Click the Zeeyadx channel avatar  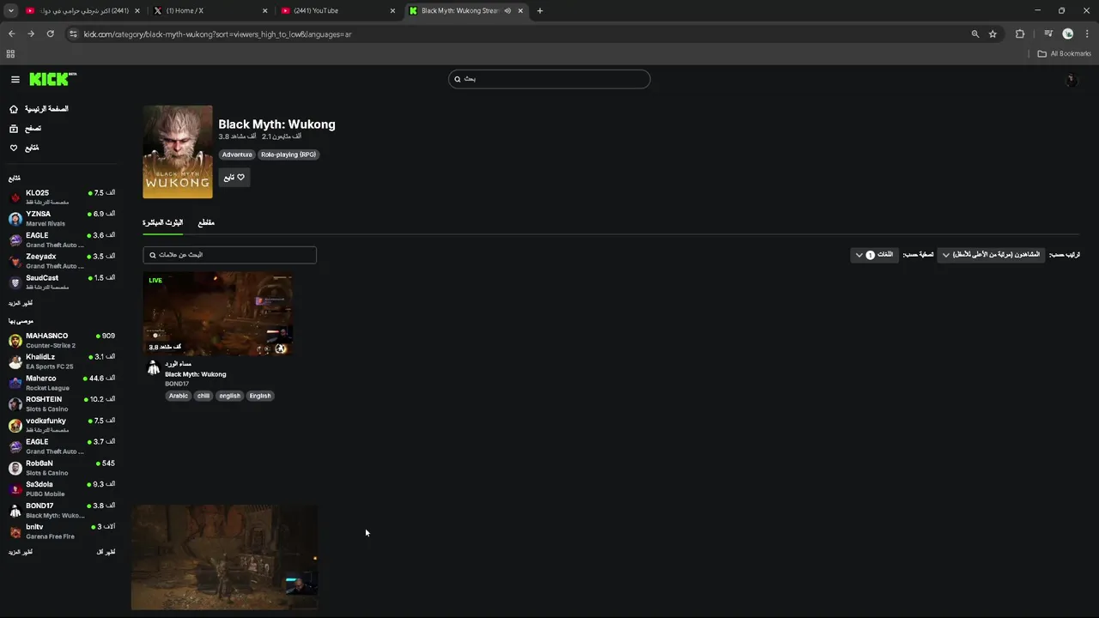15,261
